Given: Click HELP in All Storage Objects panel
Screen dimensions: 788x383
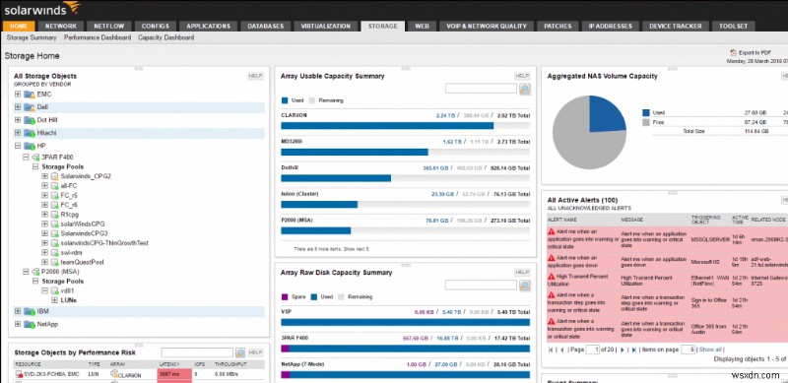Looking at the screenshot, I should [x=255, y=76].
